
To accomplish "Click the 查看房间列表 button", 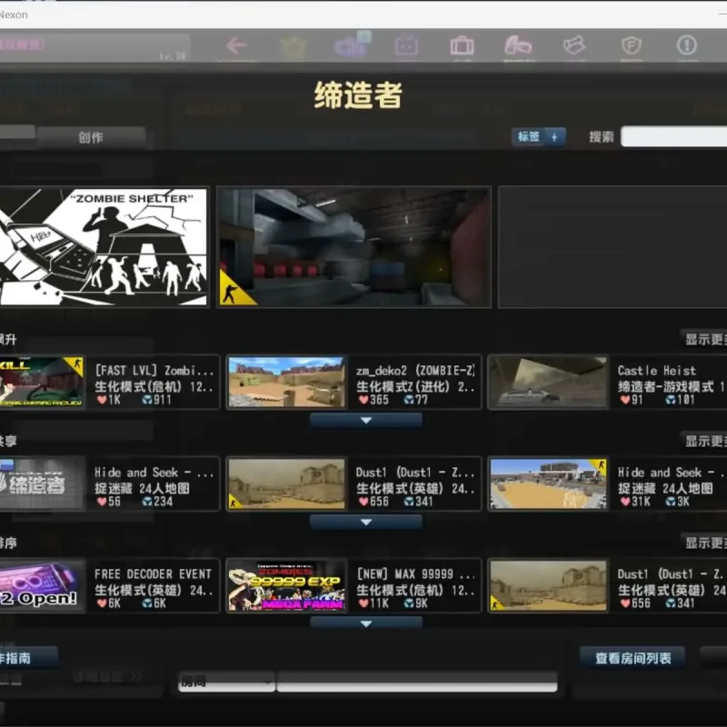I will tap(632, 658).
